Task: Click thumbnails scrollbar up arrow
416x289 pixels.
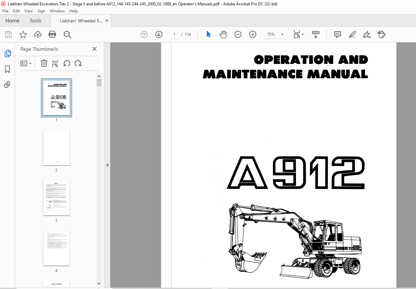Action: tap(99, 76)
